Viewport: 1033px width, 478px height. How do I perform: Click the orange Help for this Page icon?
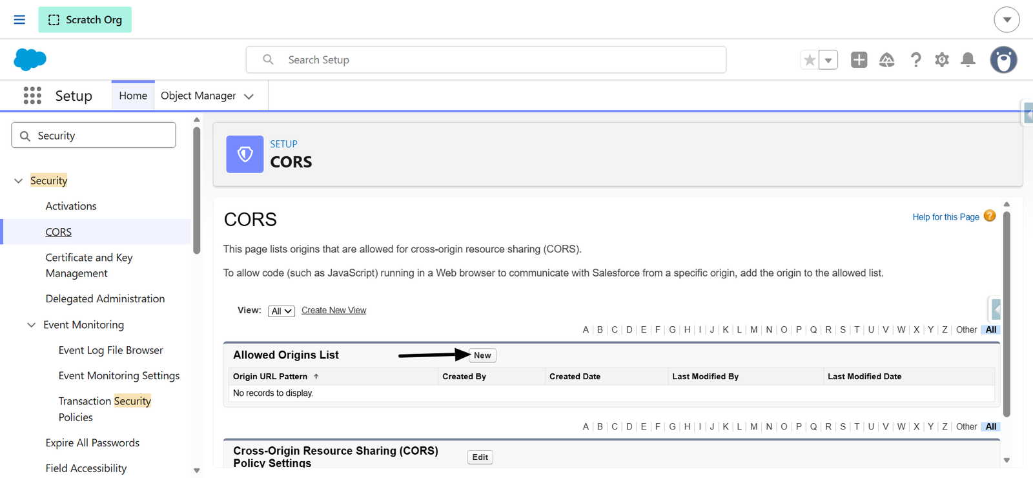[x=990, y=216]
